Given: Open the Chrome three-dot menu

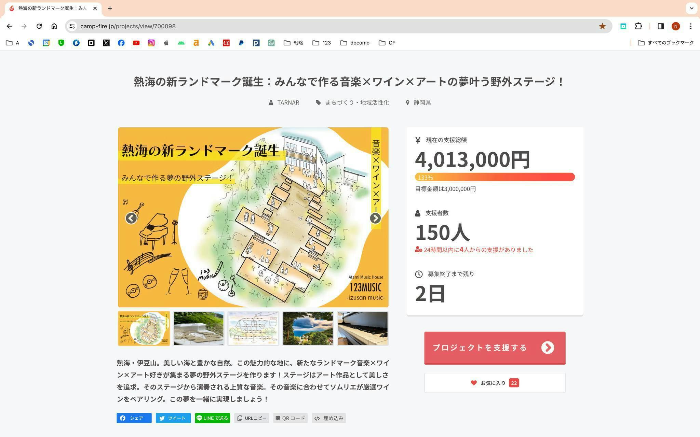Looking at the screenshot, I should coord(691,26).
